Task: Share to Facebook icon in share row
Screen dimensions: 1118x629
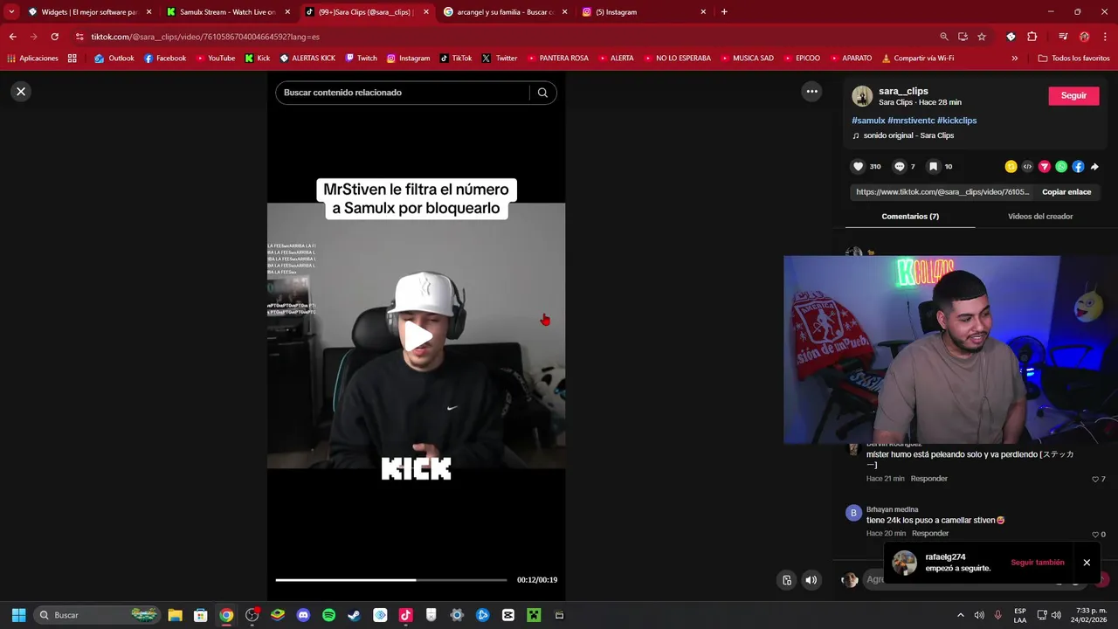Action: [1078, 166]
